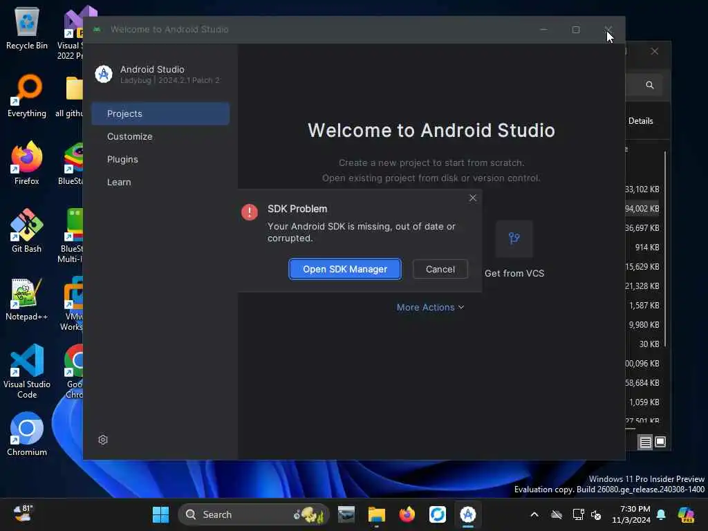The width and height of the screenshot is (708, 531).
Task: Close the Android Studio window
Action: coord(608,29)
